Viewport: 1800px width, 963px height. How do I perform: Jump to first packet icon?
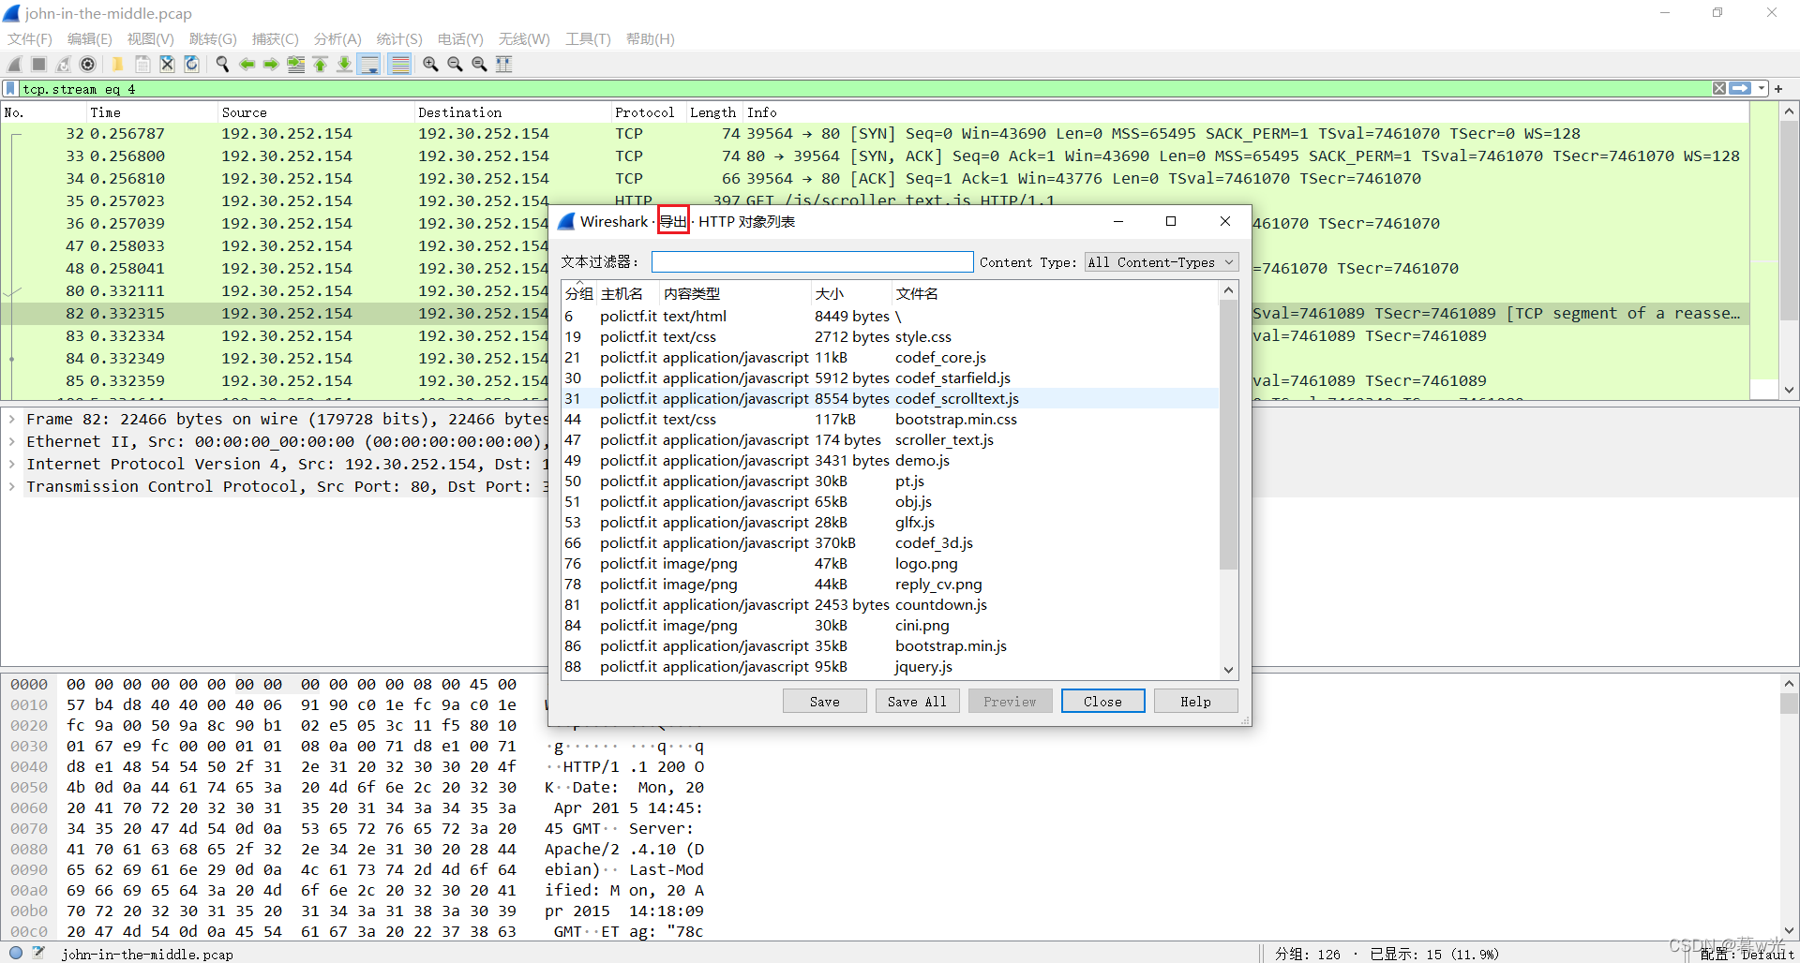(320, 64)
